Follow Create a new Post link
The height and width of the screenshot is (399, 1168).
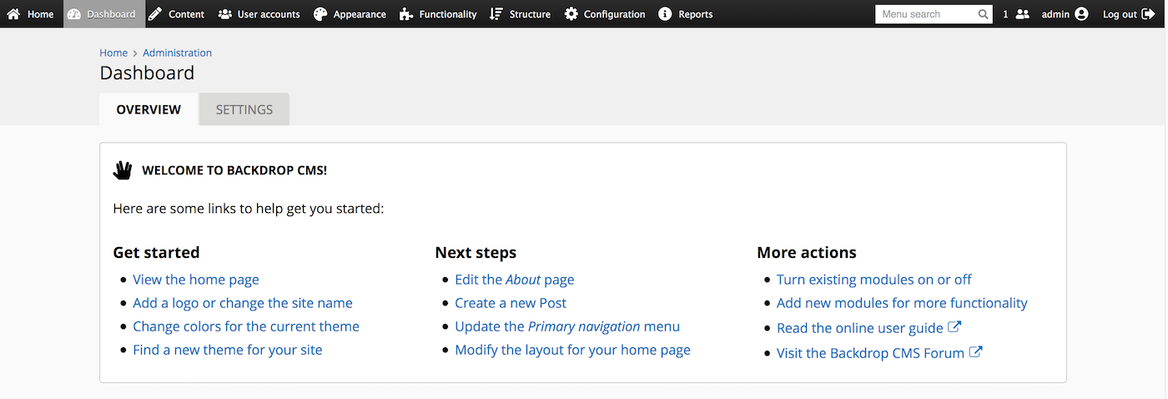pos(511,303)
